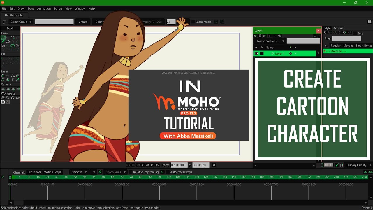373x210 pixels.
Task: Click the group name input field
Action: [x=54, y=22]
